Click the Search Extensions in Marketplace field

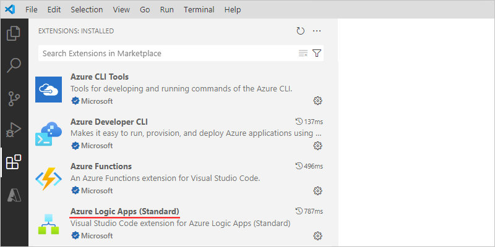[167, 54]
